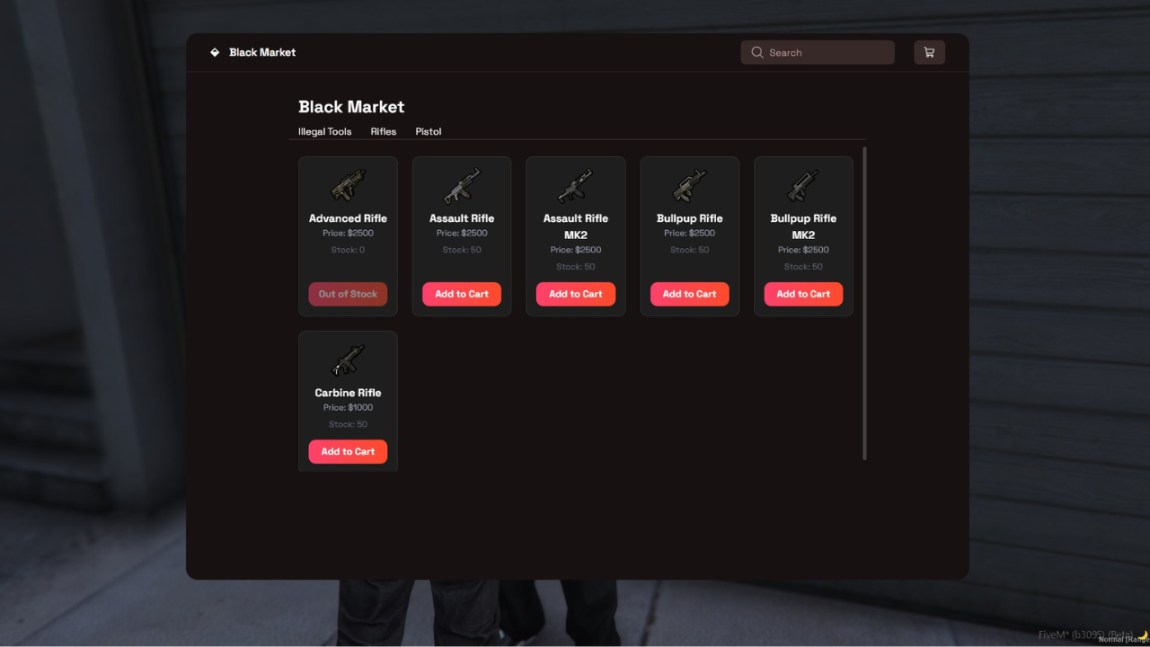Add the Carbine Rifle to cart
1150x647 pixels.
coord(348,451)
